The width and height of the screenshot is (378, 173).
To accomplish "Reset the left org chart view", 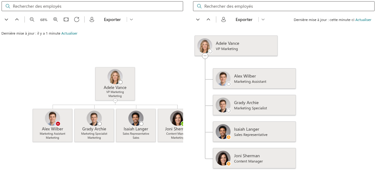I will (x=77, y=19).
